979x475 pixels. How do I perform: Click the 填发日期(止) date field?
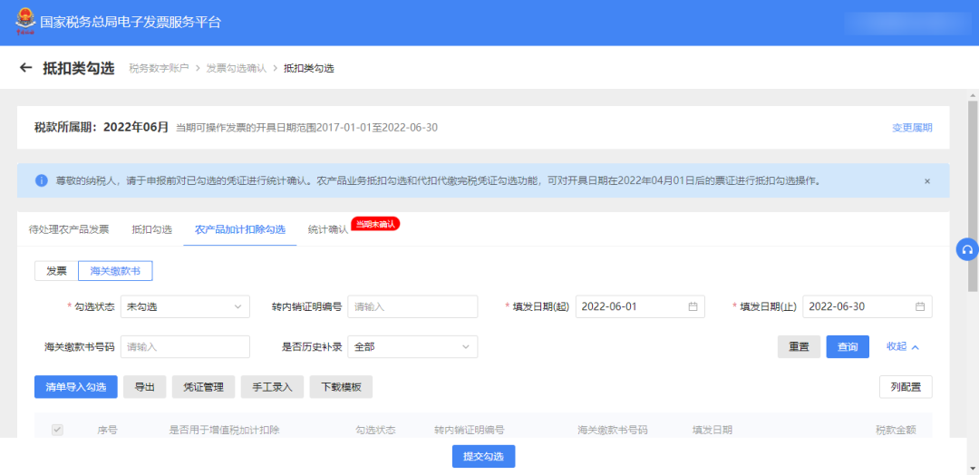tap(868, 306)
